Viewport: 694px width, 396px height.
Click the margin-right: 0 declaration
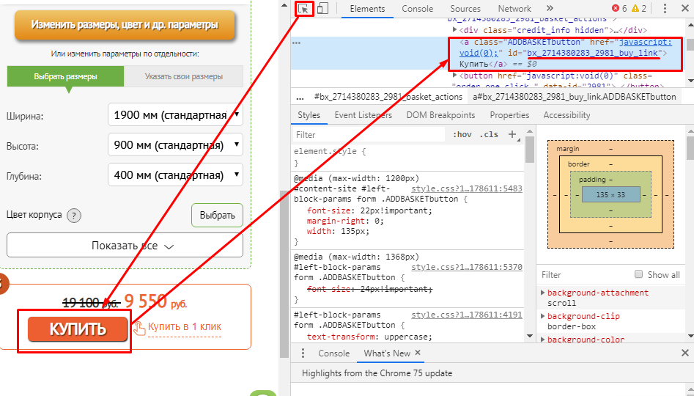point(345,221)
